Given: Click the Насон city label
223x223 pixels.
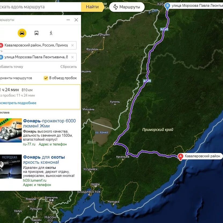Looking at the screenshot, I should (x=50, y=217).
